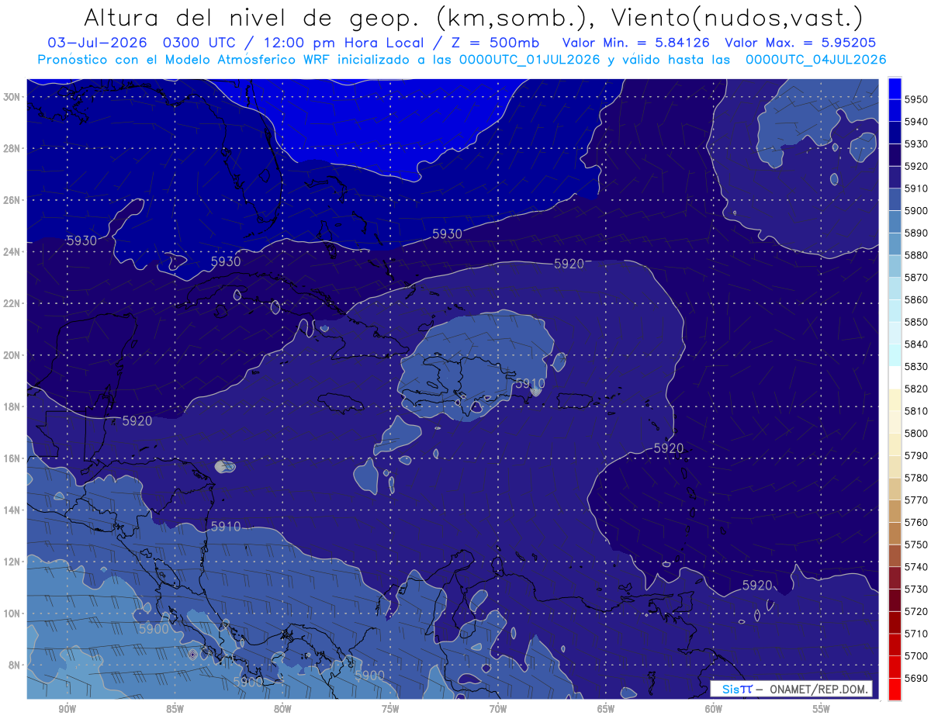
Task: Select the 'Z = 500mb' level text
Action: click(x=496, y=43)
